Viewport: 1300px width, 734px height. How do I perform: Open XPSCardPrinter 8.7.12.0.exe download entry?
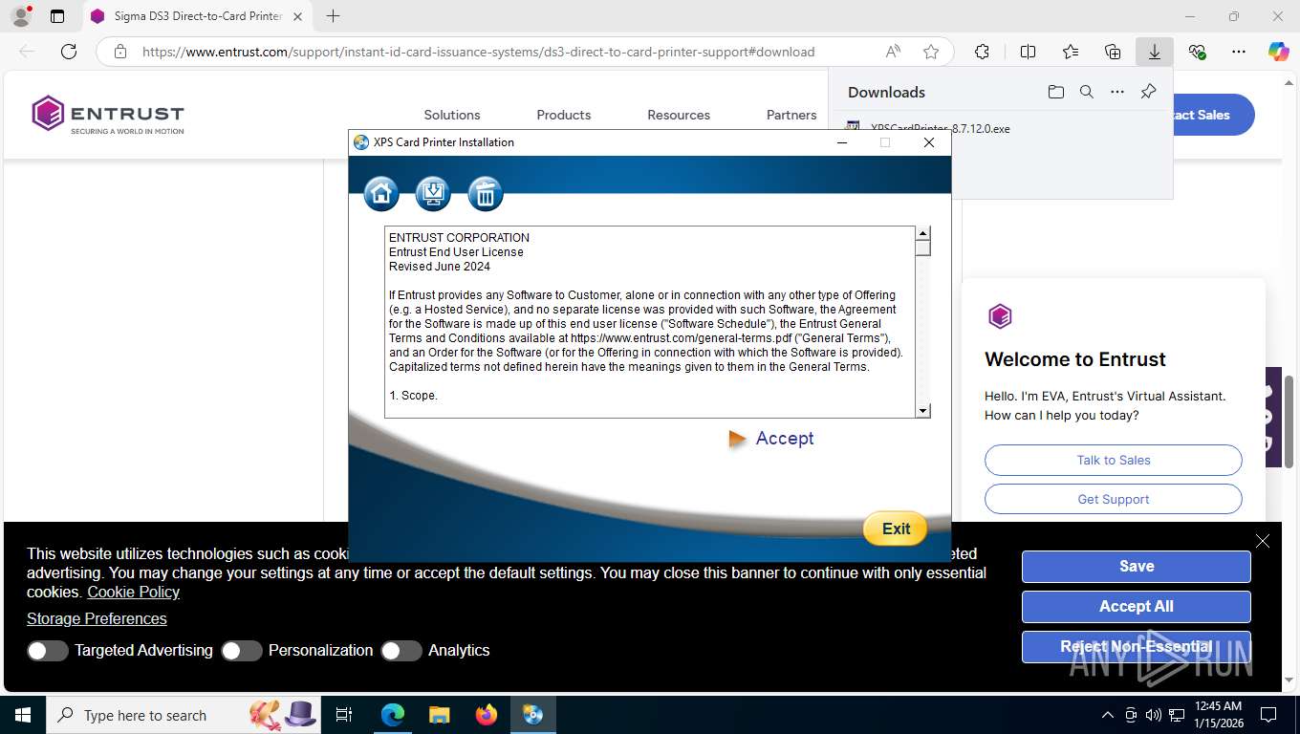[x=940, y=128]
